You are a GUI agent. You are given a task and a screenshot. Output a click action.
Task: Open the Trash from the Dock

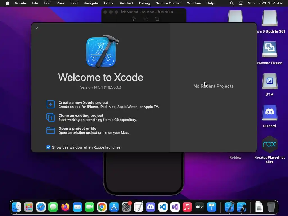[271, 207]
